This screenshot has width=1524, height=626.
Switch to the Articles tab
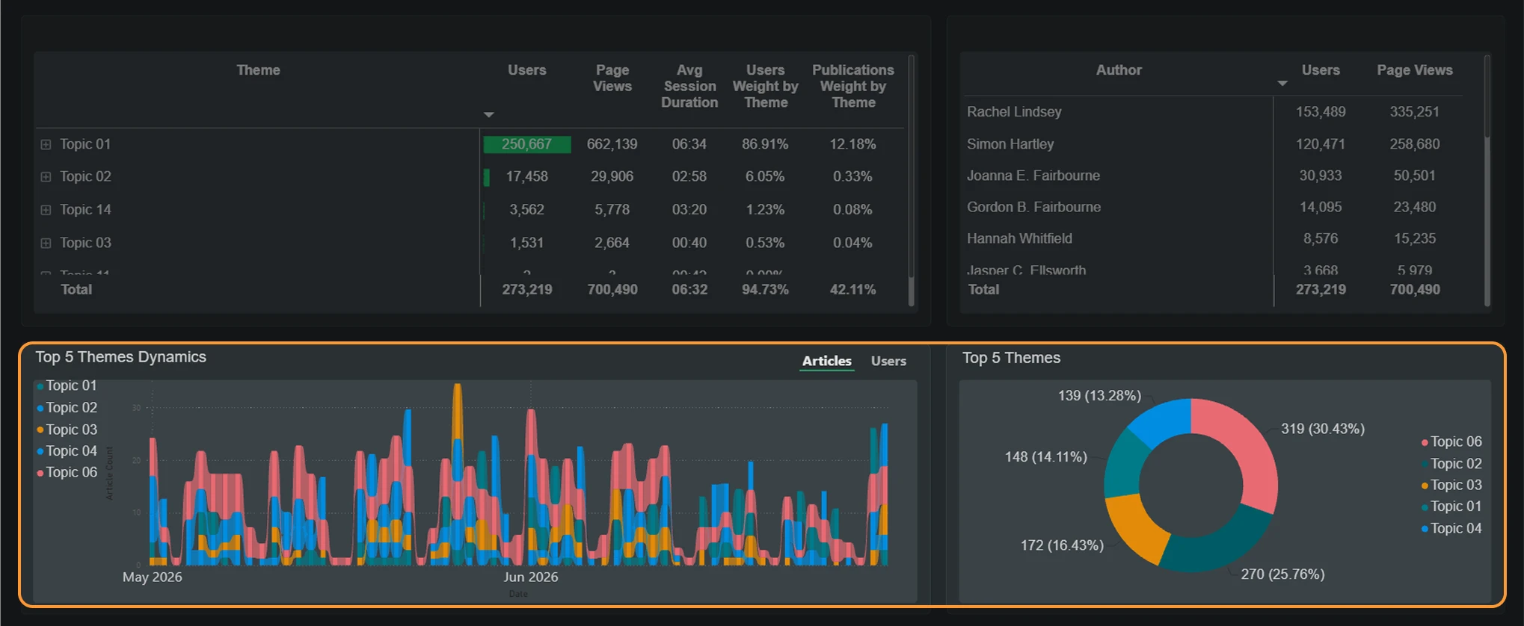[826, 361]
